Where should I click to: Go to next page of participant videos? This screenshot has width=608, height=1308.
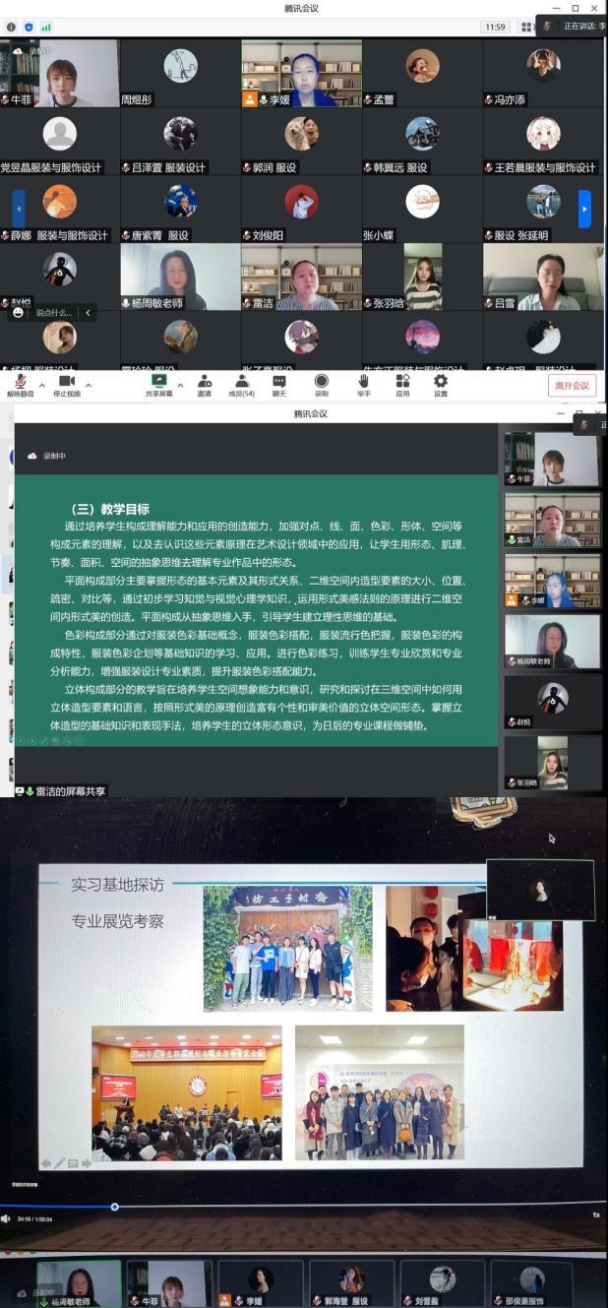pyautogui.click(x=584, y=209)
